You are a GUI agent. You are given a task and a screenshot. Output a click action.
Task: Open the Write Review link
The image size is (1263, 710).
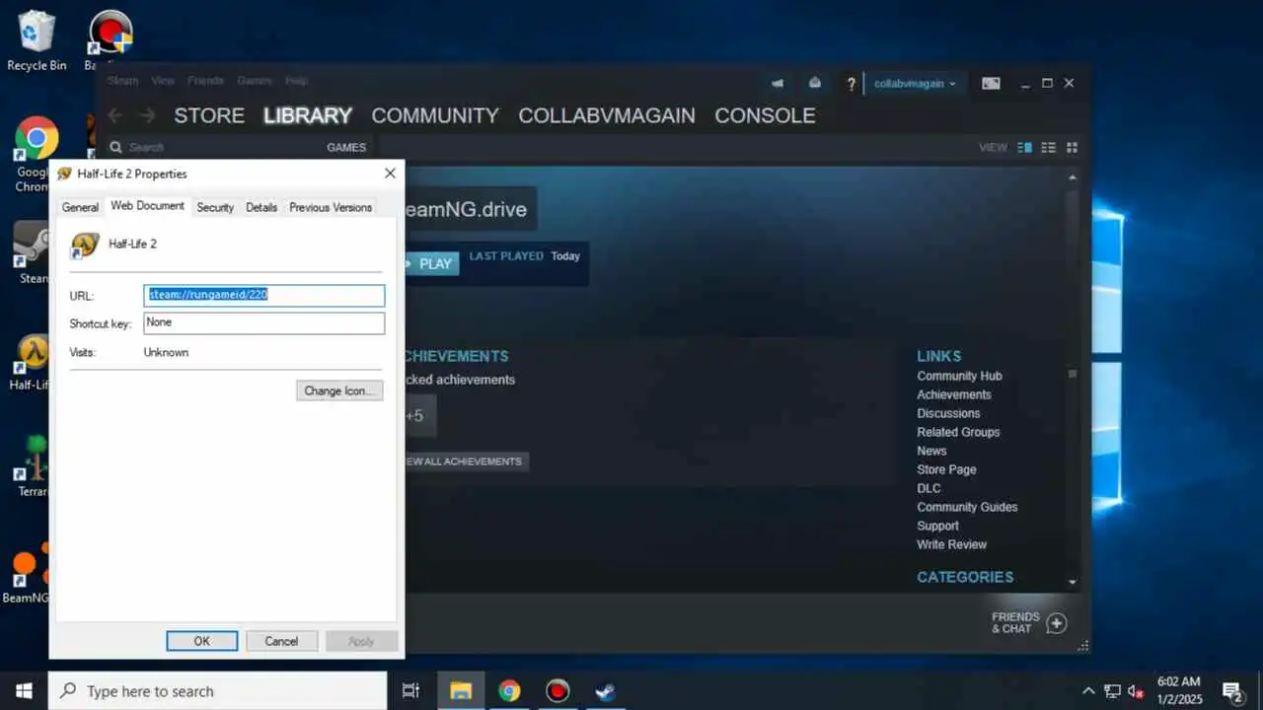point(951,544)
